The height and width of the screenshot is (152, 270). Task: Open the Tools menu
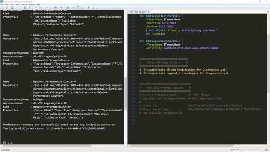pos(18,5)
